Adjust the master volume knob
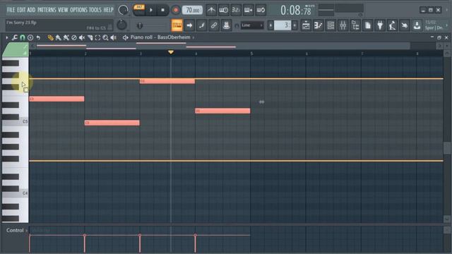This screenshot has width=452, height=254. coord(123,10)
